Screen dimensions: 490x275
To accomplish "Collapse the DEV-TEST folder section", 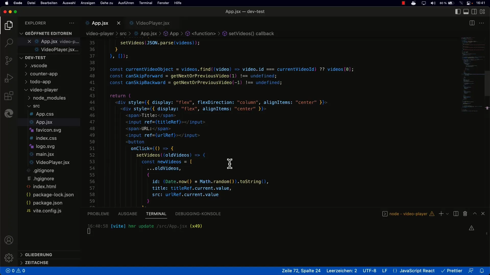I will [35, 58].
